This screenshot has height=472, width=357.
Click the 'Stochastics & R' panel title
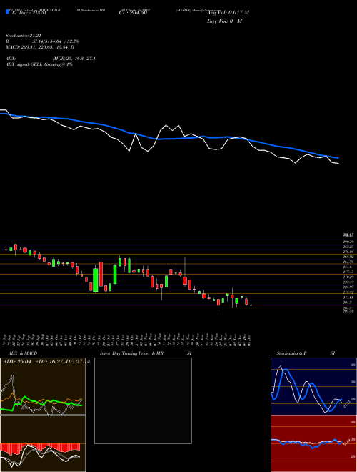click(x=291, y=353)
